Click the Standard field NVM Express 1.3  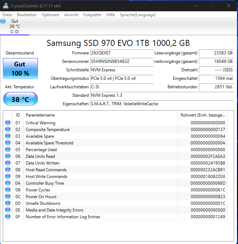(x=162, y=95)
